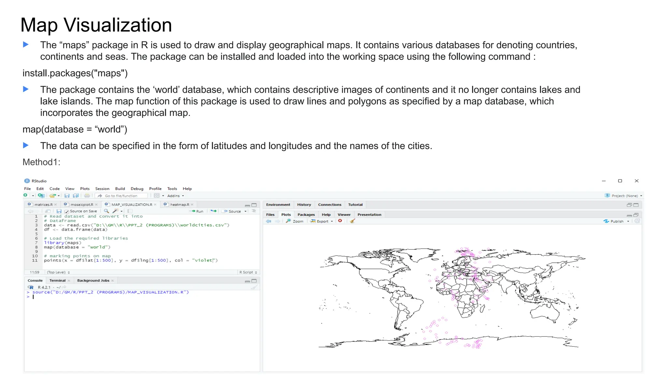Open the Publish dropdown arrow
667x375 pixels.
628,221
